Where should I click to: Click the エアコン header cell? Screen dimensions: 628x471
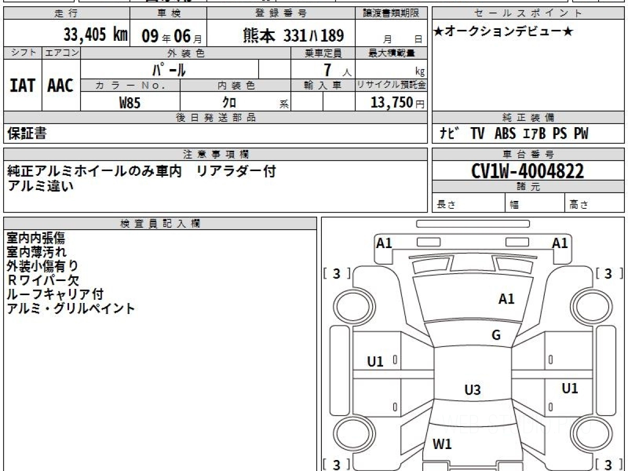(x=61, y=53)
